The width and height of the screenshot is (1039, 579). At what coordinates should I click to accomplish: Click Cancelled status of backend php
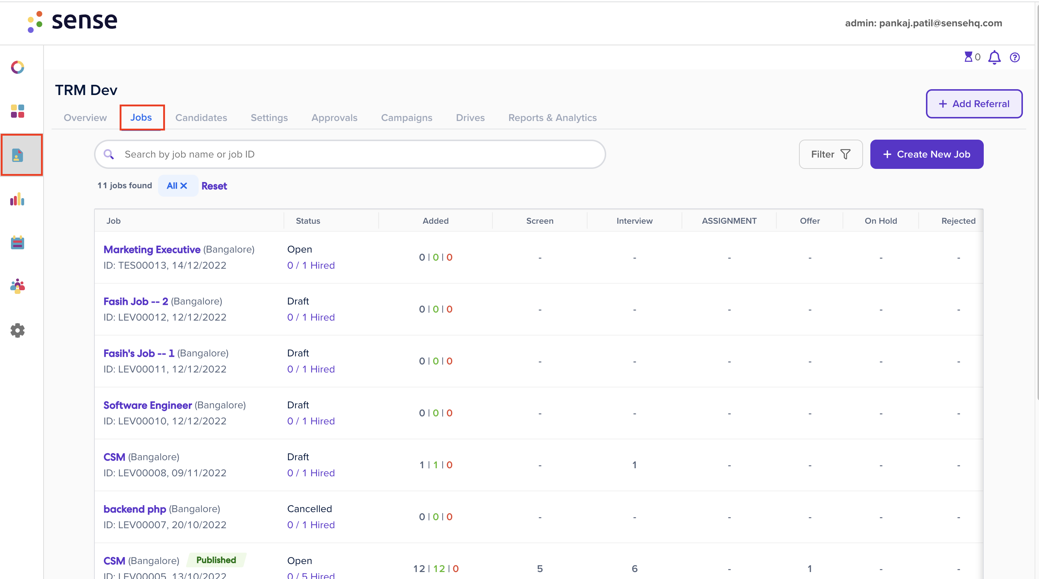(310, 509)
